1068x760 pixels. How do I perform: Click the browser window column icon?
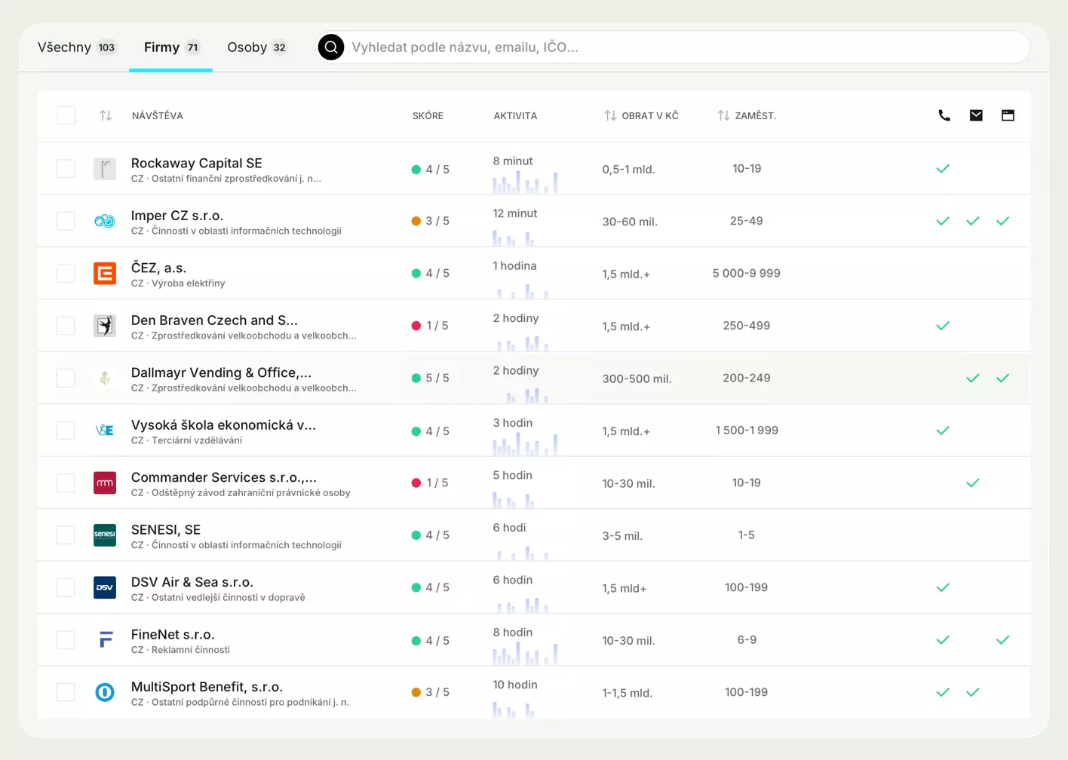tap(1008, 115)
